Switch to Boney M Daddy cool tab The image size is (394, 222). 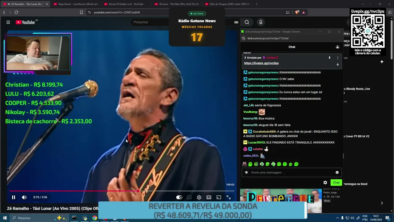[x=126, y=4]
